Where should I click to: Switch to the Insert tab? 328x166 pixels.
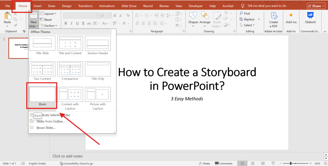pyautogui.click(x=38, y=6)
